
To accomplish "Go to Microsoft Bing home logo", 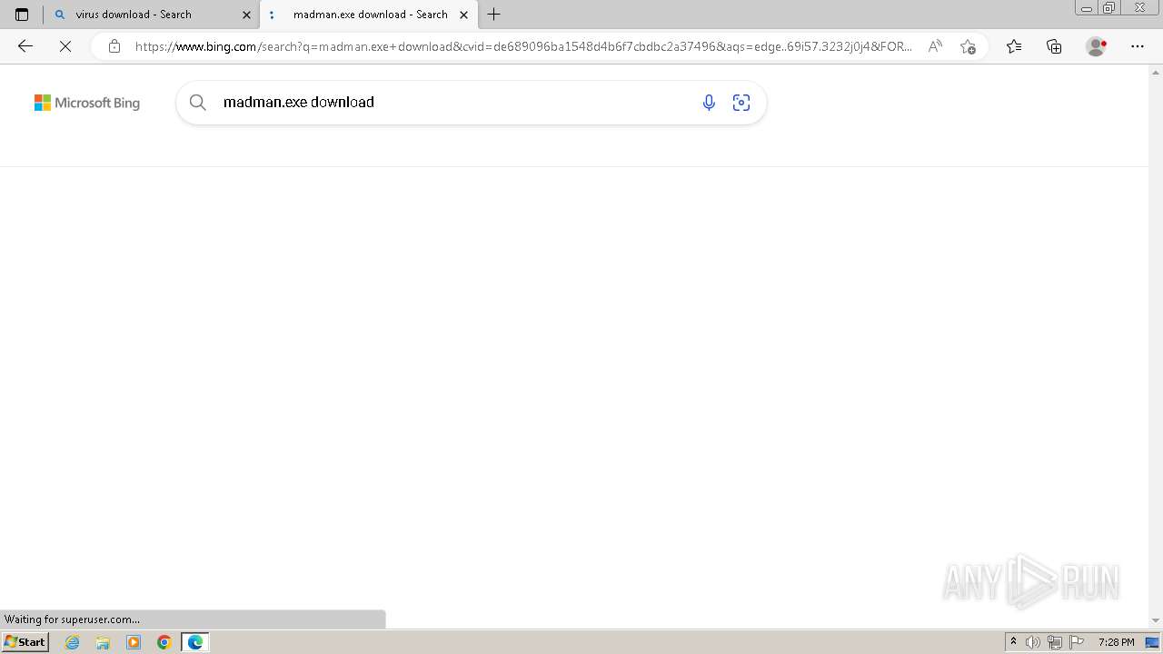I will click(87, 104).
